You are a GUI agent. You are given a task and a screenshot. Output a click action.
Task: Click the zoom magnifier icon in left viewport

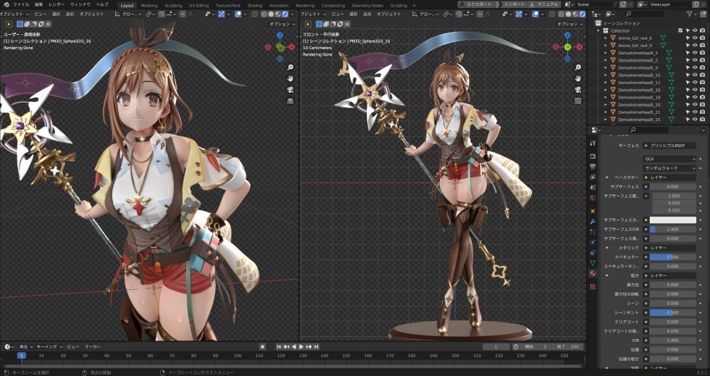[x=291, y=67]
